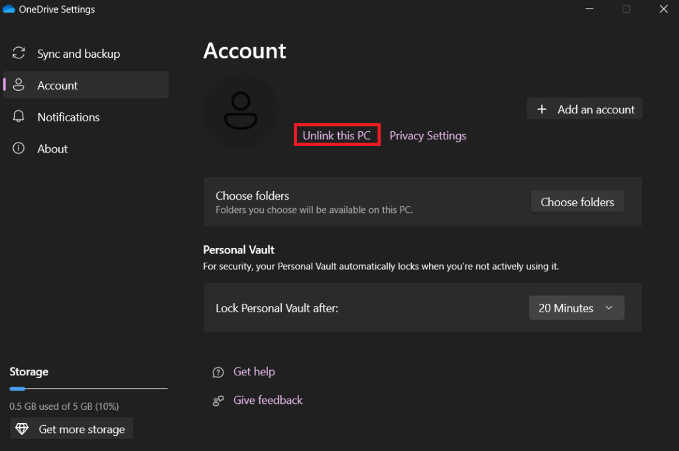Image resolution: width=679 pixels, height=451 pixels.
Task: Click the feedback people icon
Action: click(218, 401)
